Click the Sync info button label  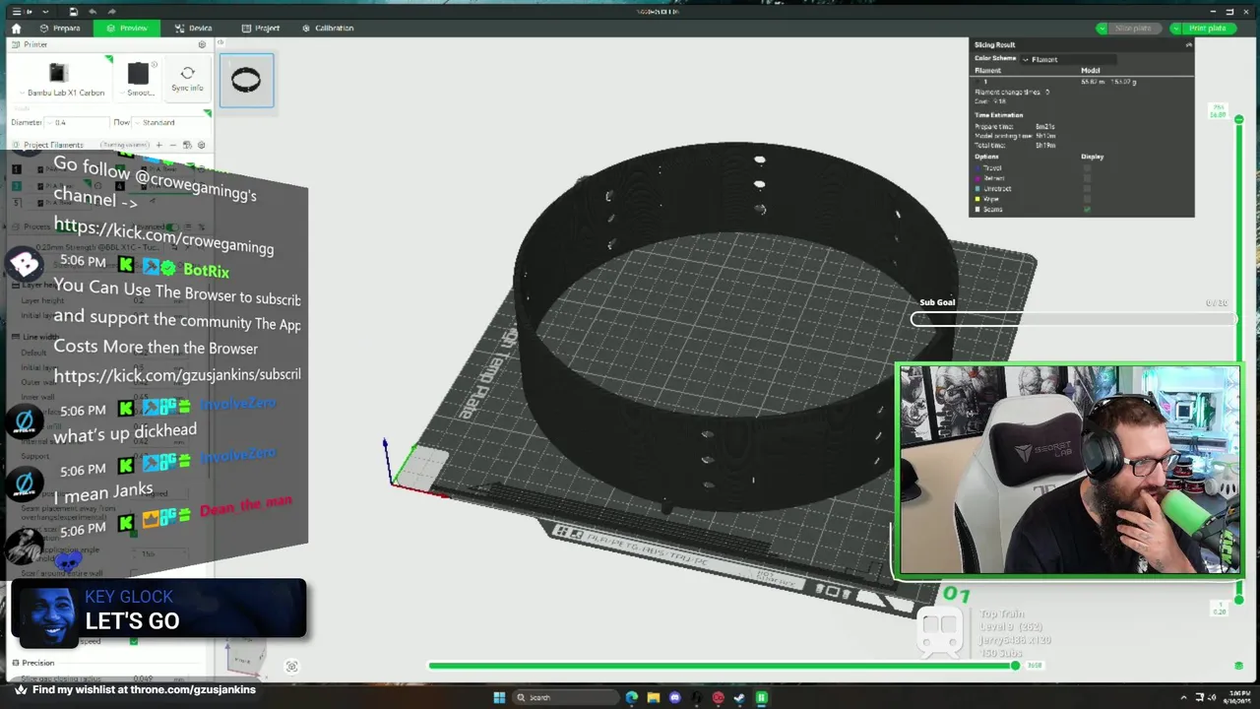click(x=187, y=88)
